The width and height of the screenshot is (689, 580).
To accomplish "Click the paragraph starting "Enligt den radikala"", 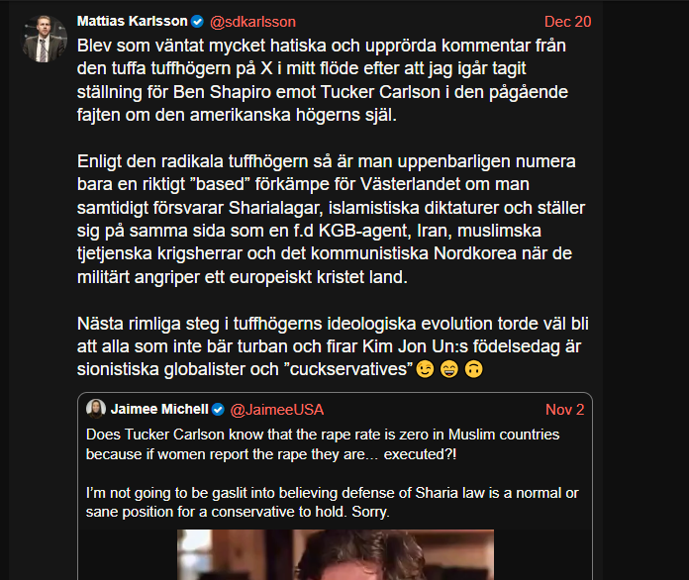I will click(x=332, y=219).
